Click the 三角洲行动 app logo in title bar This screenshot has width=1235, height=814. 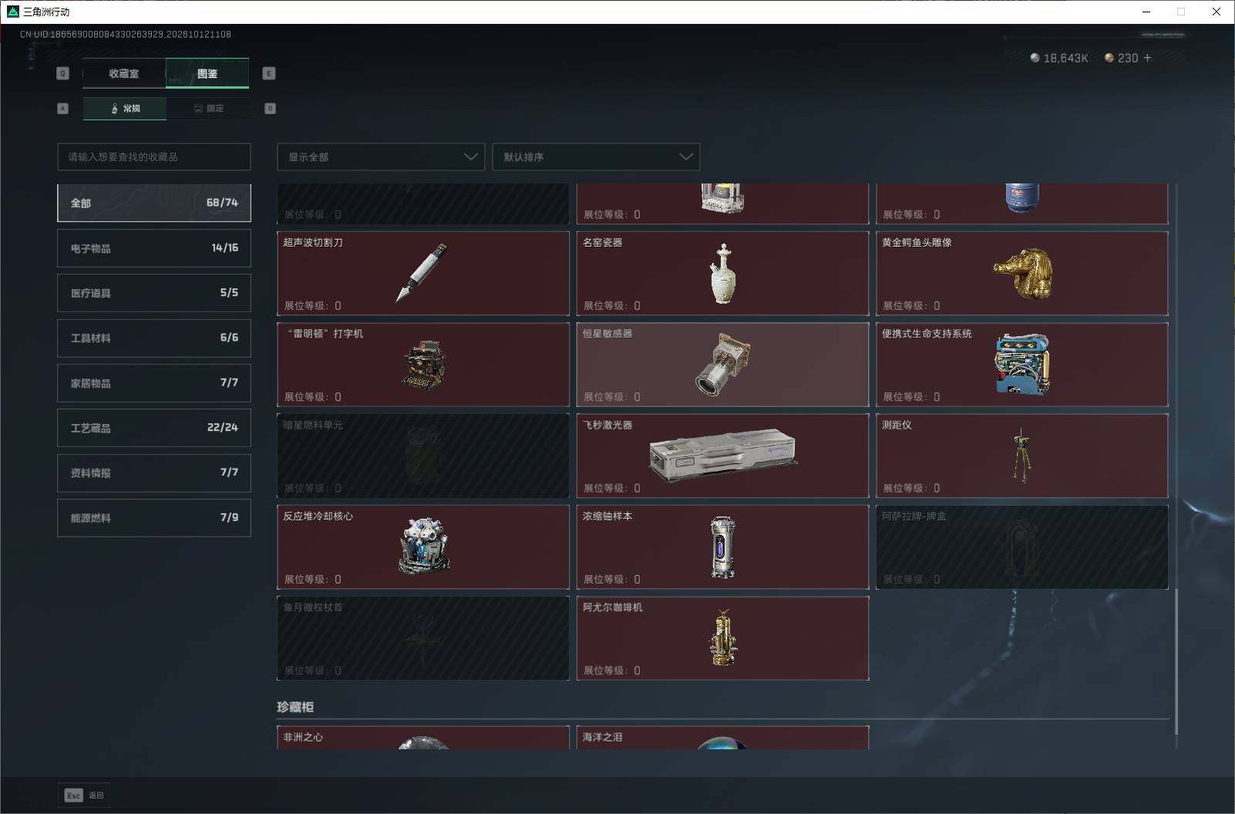point(12,12)
